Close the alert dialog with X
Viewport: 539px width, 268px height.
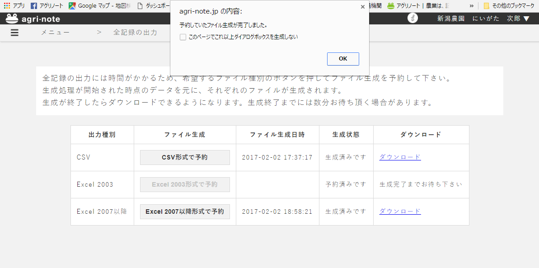[362, 7]
